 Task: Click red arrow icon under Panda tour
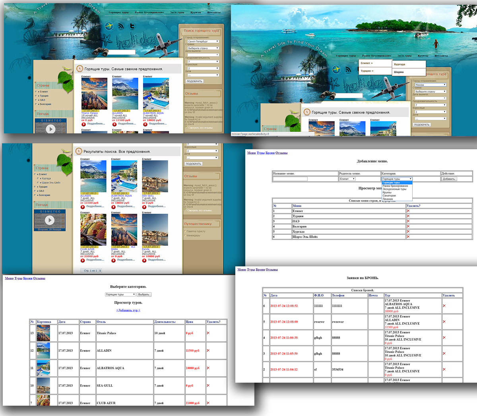(144, 260)
